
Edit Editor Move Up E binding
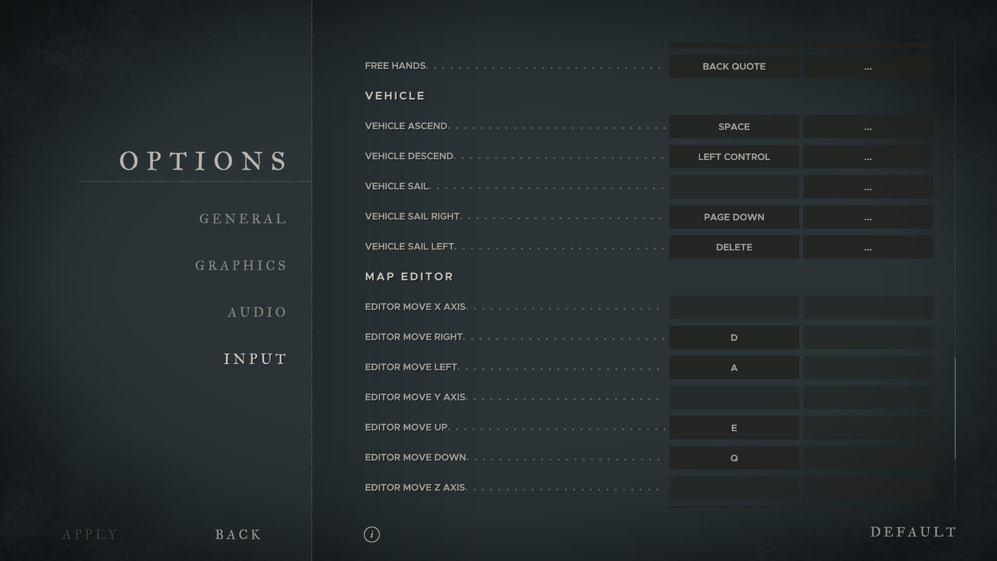tap(734, 428)
